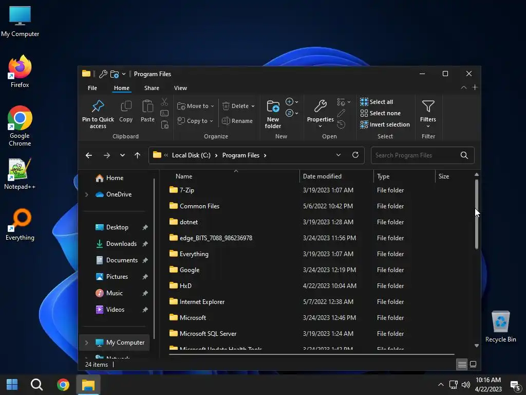Go up one folder level
Image resolution: width=526 pixels, height=395 pixels.
click(x=137, y=155)
